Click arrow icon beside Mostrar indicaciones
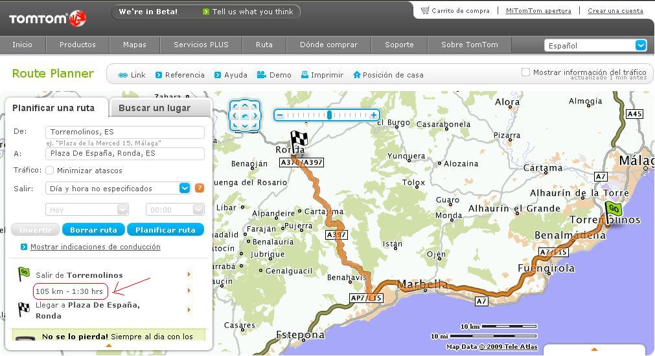The image size is (655, 356). 24,247
